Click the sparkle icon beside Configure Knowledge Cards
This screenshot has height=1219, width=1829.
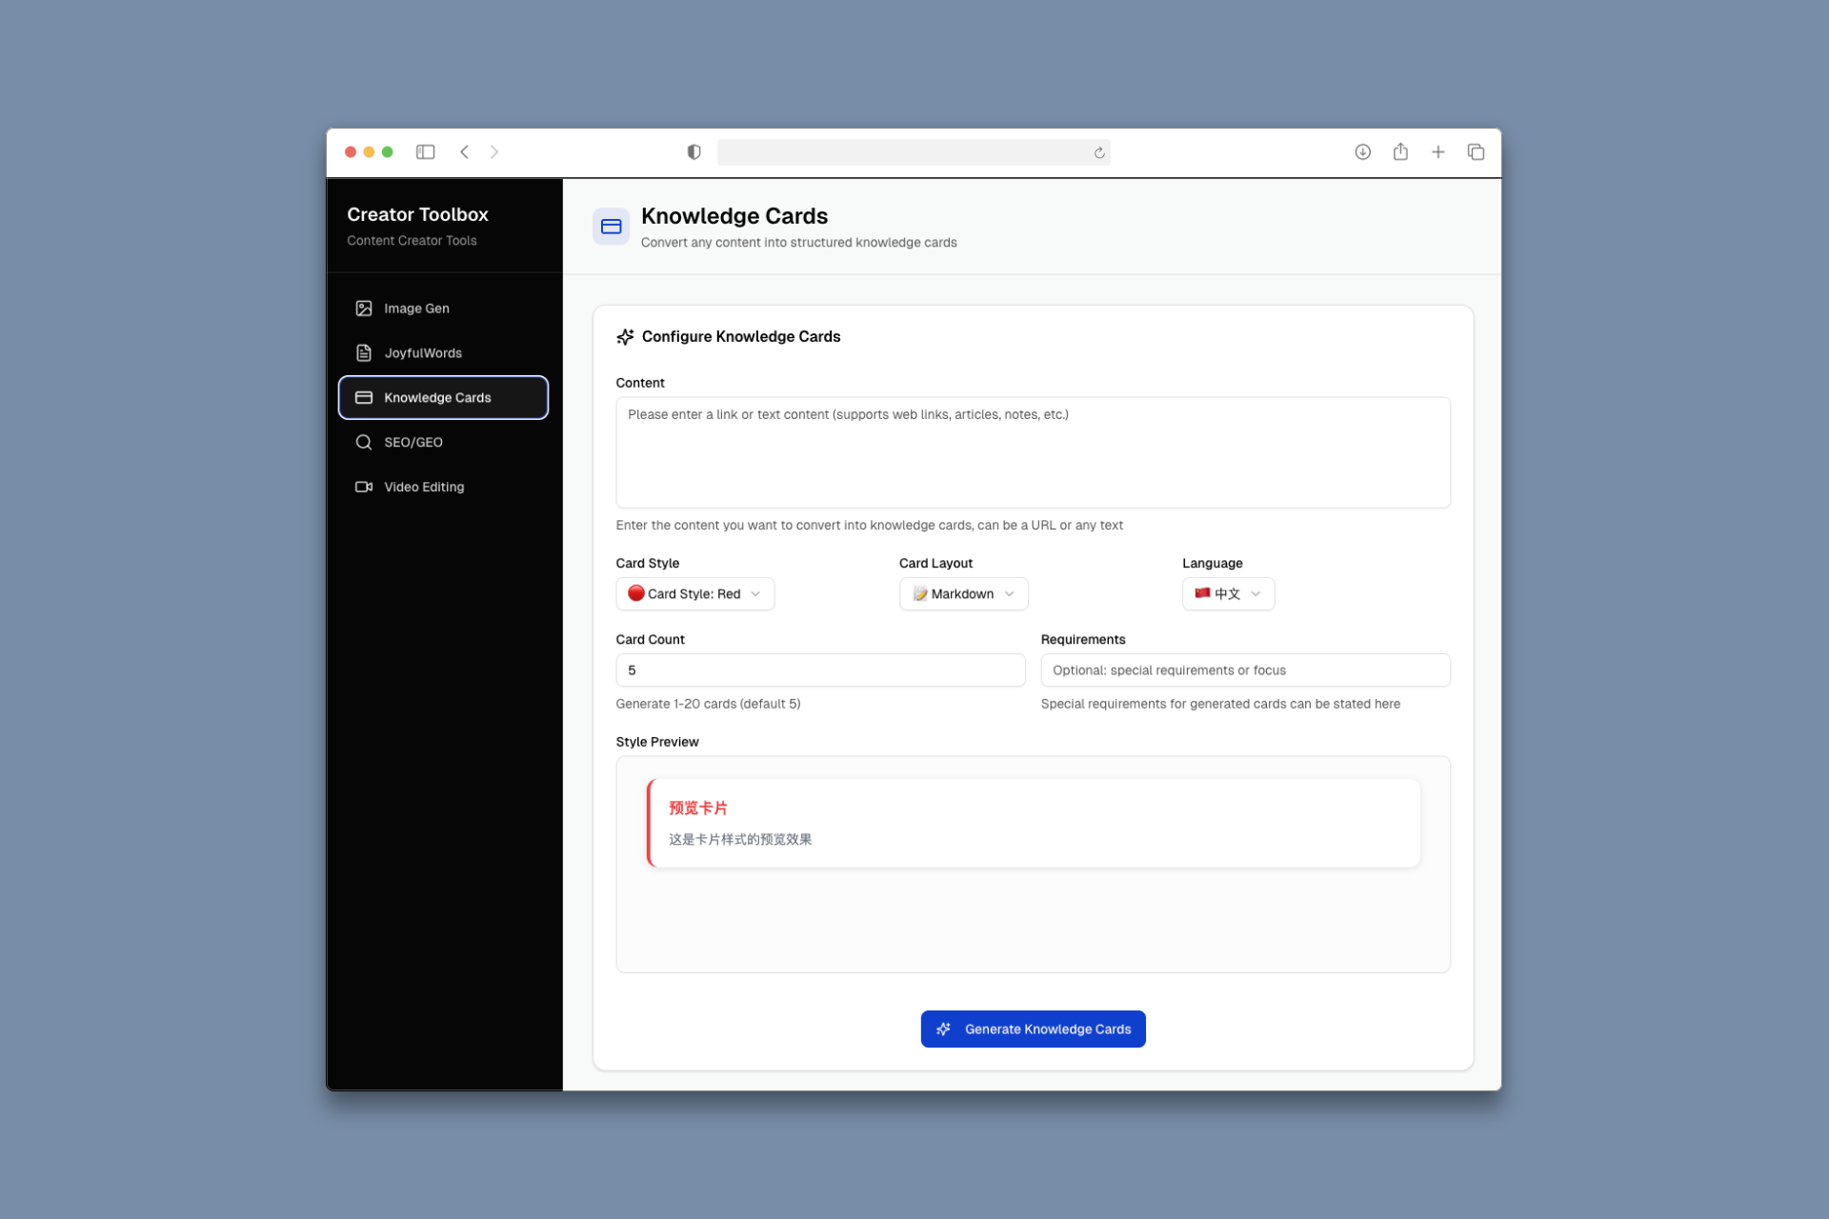(625, 336)
